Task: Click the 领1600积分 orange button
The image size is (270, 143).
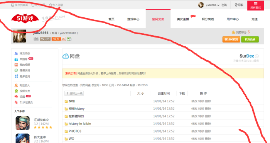Action: pyautogui.click(x=231, y=39)
